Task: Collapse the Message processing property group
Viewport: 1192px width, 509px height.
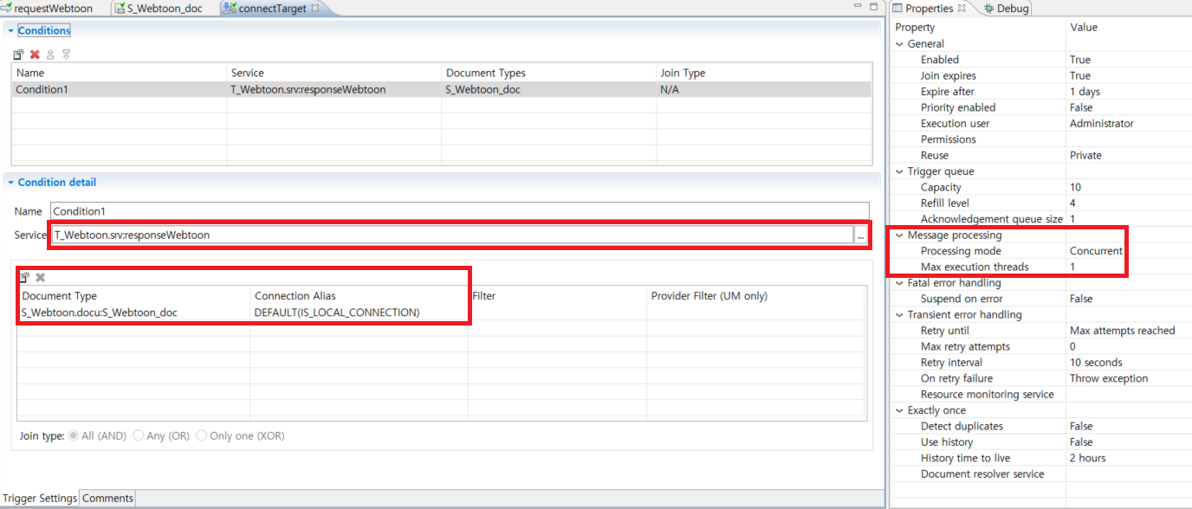Action: (x=899, y=235)
